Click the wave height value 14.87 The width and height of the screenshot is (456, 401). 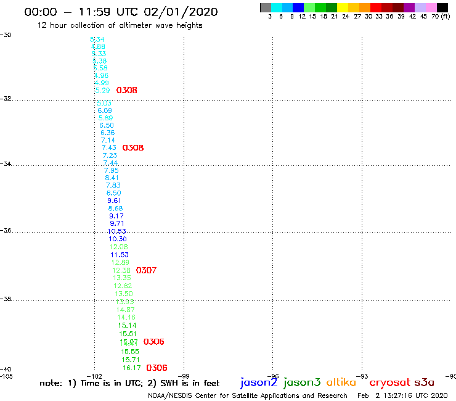pyautogui.click(x=125, y=310)
